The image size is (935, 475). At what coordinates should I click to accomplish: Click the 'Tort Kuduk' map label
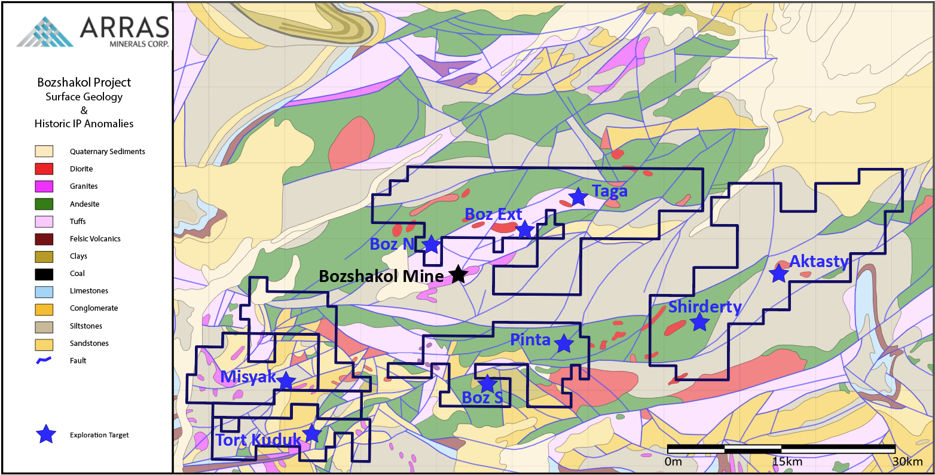258,440
